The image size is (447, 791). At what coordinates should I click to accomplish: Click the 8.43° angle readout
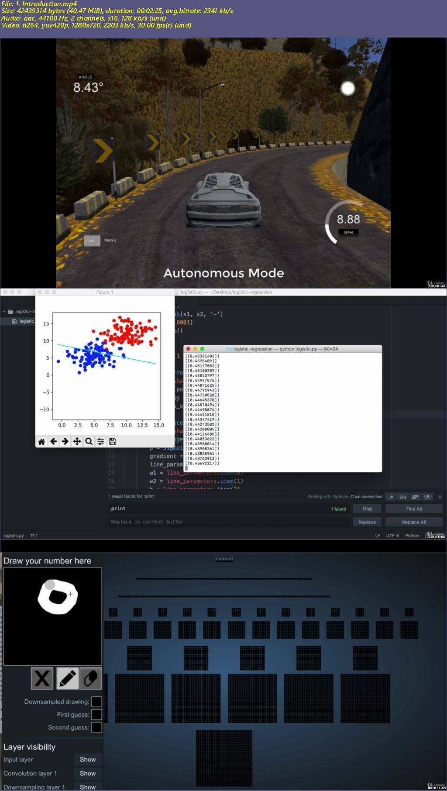[88, 87]
